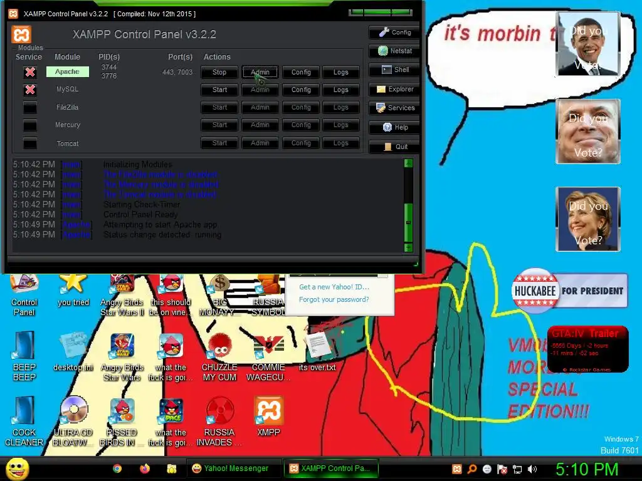Open the Windows Services panel
The width and height of the screenshot is (642, 481).
point(394,108)
